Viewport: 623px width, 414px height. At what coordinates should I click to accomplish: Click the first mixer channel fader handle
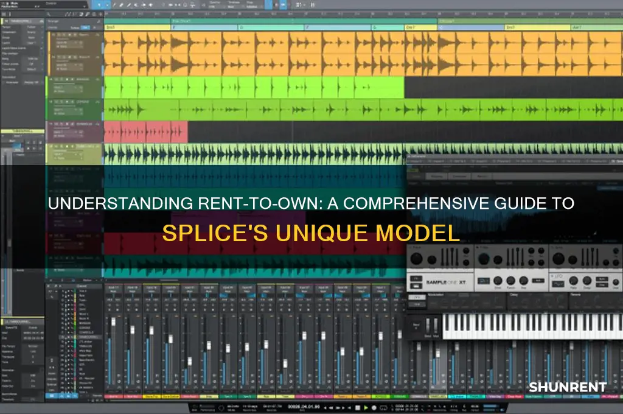tap(113, 321)
